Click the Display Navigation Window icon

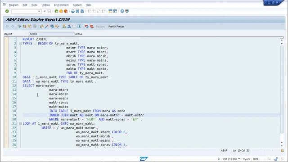click(69, 27)
